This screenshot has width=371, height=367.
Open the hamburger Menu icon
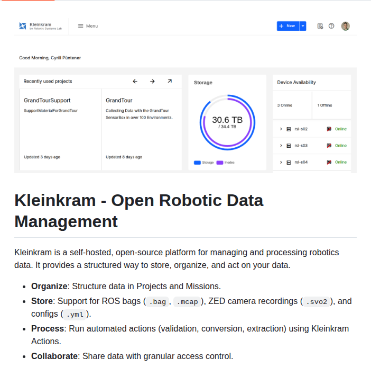pos(81,26)
